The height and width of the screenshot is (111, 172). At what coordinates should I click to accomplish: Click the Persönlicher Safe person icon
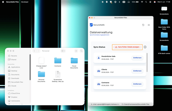[x=99, y=58]
